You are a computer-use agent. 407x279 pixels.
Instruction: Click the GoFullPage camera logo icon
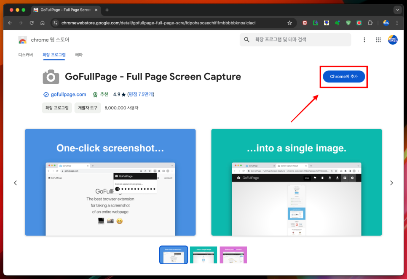pyautogui.click(x=51, y=77)
